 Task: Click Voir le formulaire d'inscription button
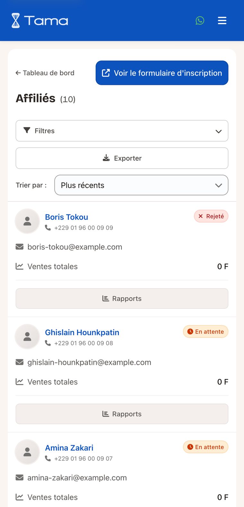(162, 73)
